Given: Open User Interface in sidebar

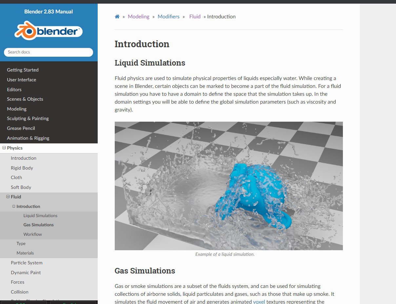Looking at the screenshot, I should click(22, 80).
